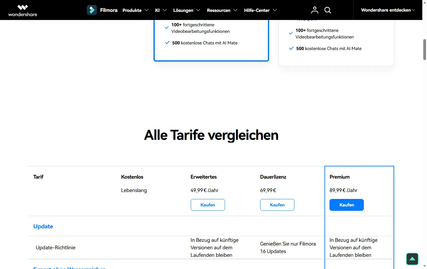Expand the KI menu
427x269 pixels.
pyautogui.click(x=161, y=10)
